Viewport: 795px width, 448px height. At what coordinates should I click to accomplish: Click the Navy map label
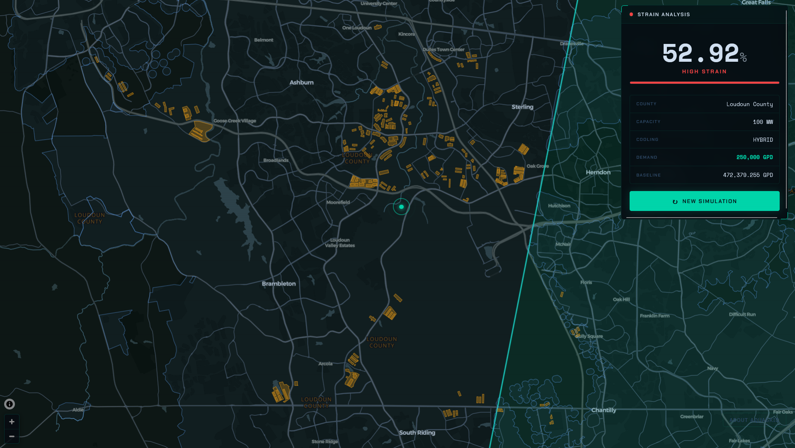[x=713, y=368]
